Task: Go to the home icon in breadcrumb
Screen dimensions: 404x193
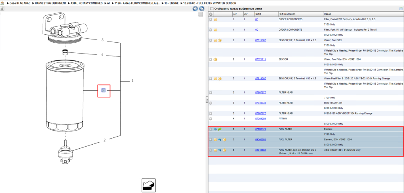Action: (2, 3)
